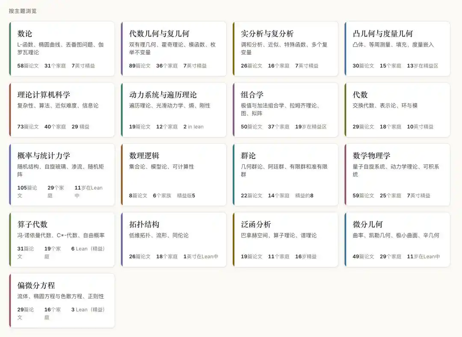Open the 拓扑结构 topic card
This screenshot has height=337, width=462.
click(174, 239)
